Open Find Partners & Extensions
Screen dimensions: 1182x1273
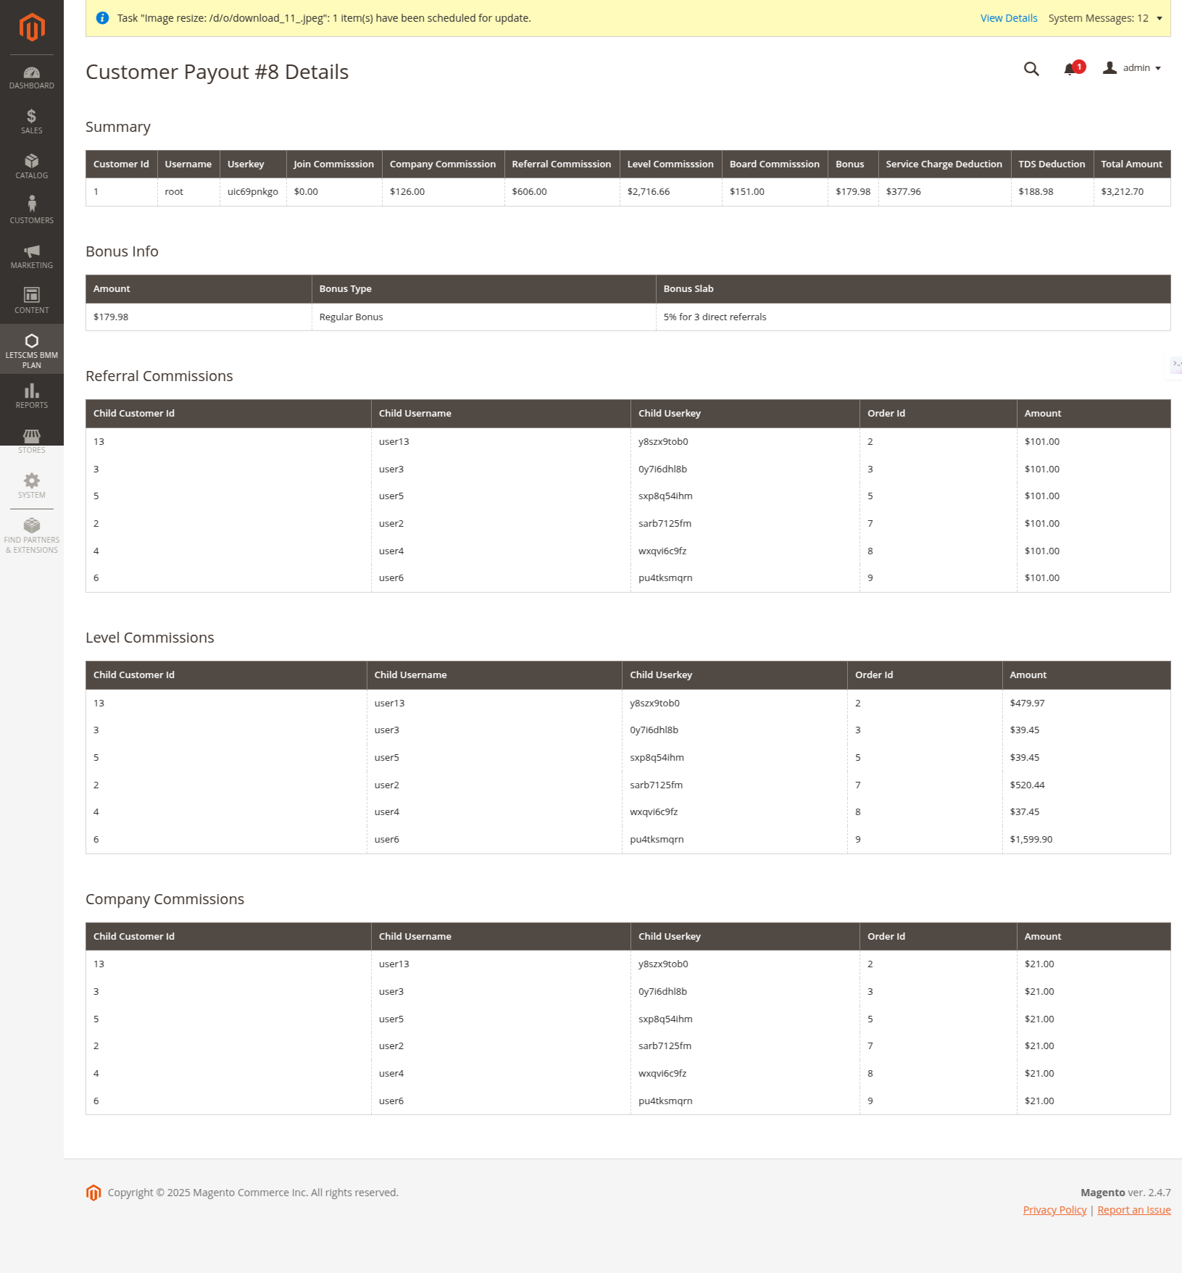point(31,535)
